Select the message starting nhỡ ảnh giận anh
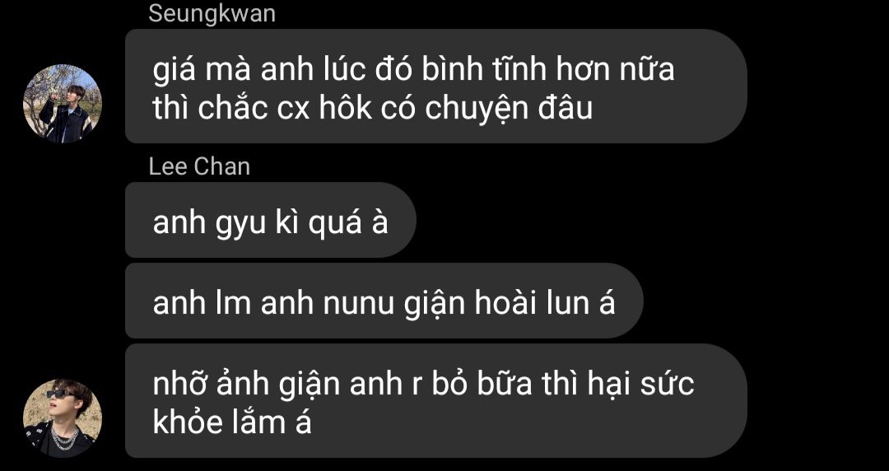 [x=436, y=401]
